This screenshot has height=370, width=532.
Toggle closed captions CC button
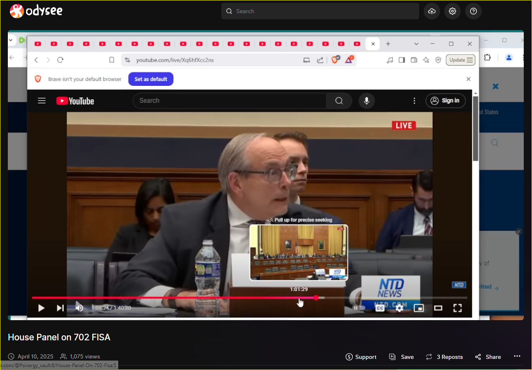tap(380, 308)
